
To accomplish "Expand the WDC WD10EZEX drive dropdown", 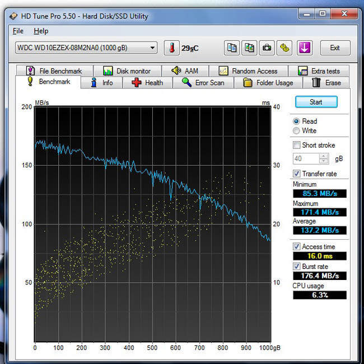I will (152, 48).
